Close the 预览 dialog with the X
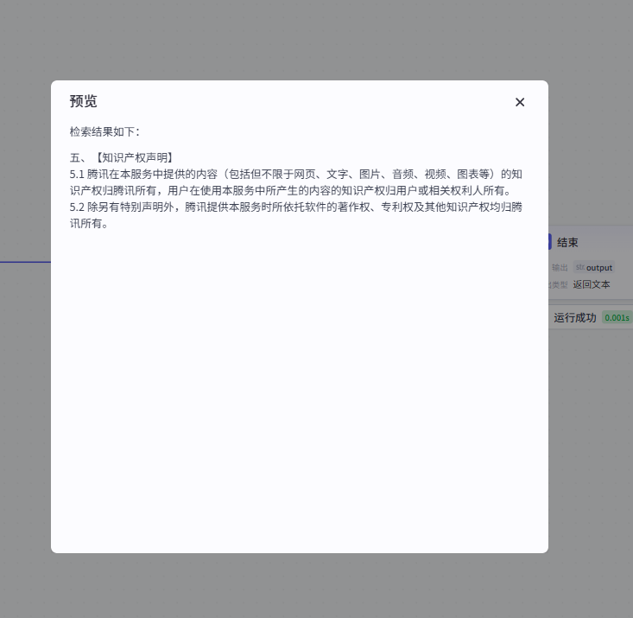The height and width of the screenshot is (618, 633). [x=520, y=102]
